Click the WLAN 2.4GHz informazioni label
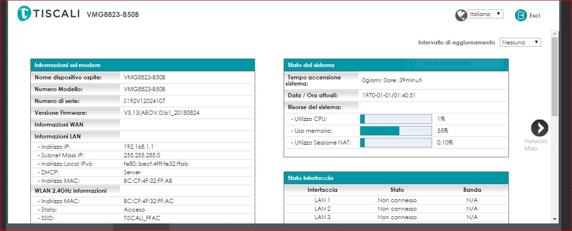 pyautogui.click(x=71, y=190)
